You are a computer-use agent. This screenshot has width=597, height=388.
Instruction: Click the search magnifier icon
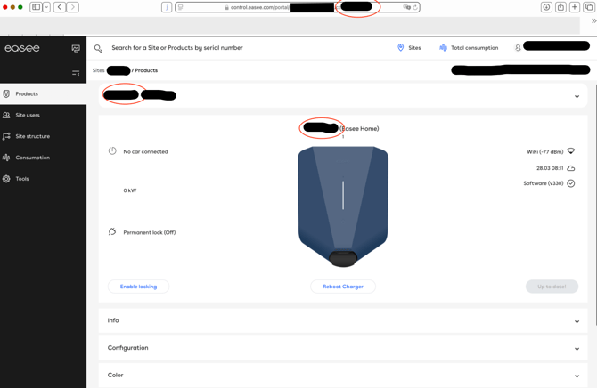point(98,48)
